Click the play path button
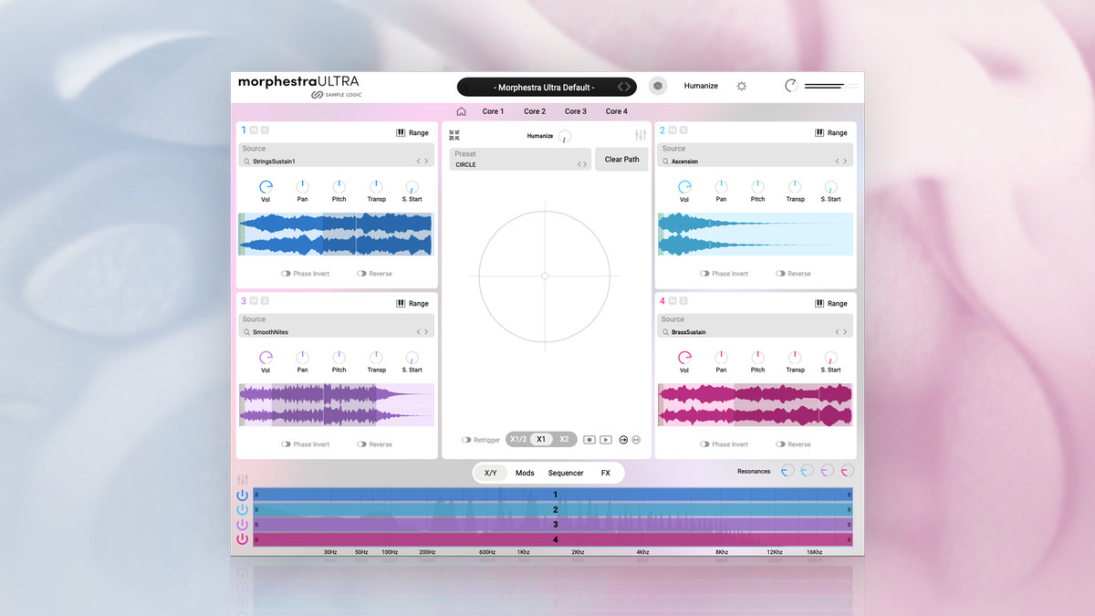The image size is (1095, 616). coord(606,439)
